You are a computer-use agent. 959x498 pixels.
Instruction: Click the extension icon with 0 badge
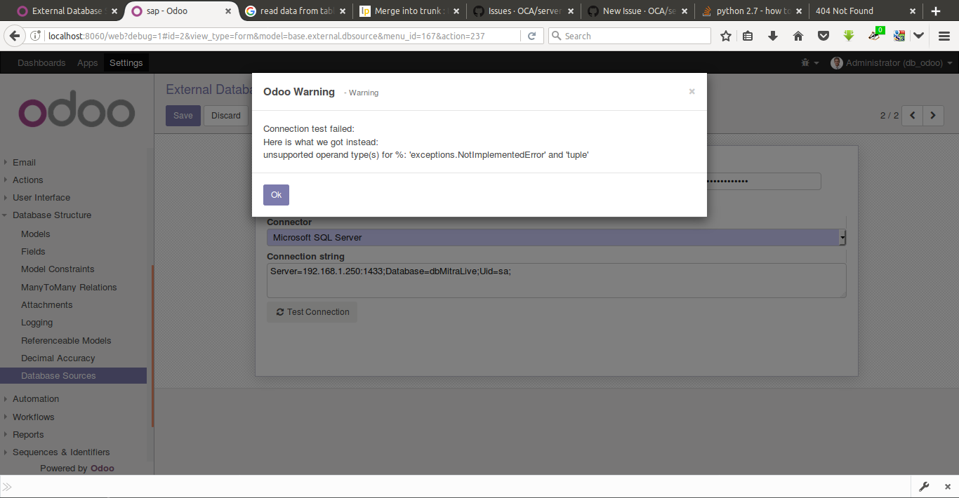pyautogui.click(x=875, y=34)
